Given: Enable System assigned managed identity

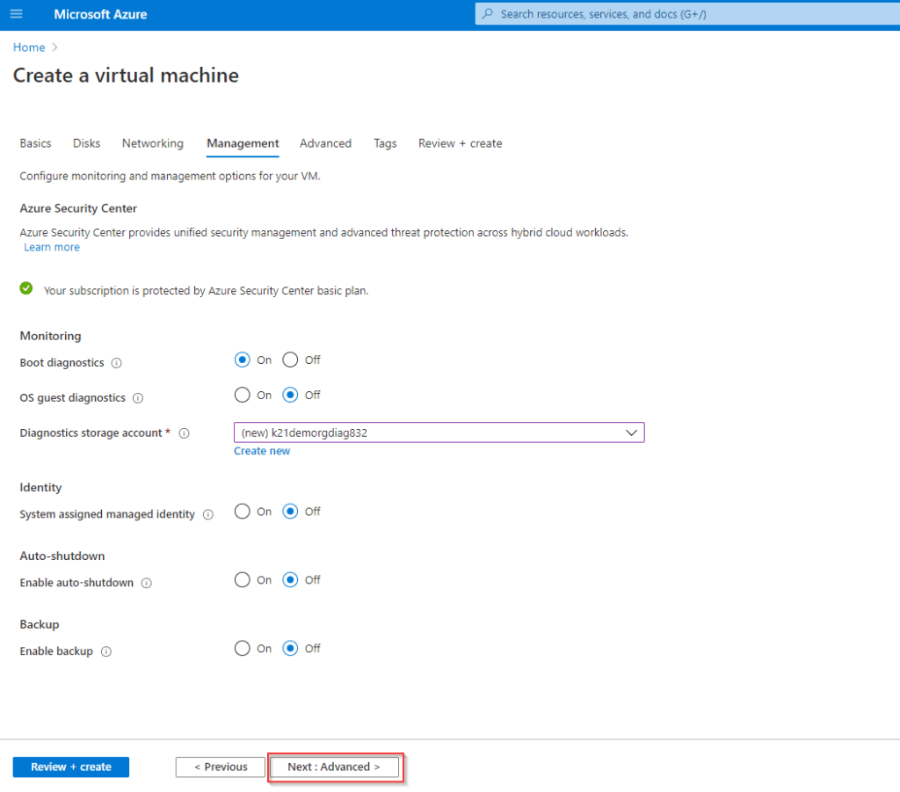Looking at the screenshot, I should point(242,511).
